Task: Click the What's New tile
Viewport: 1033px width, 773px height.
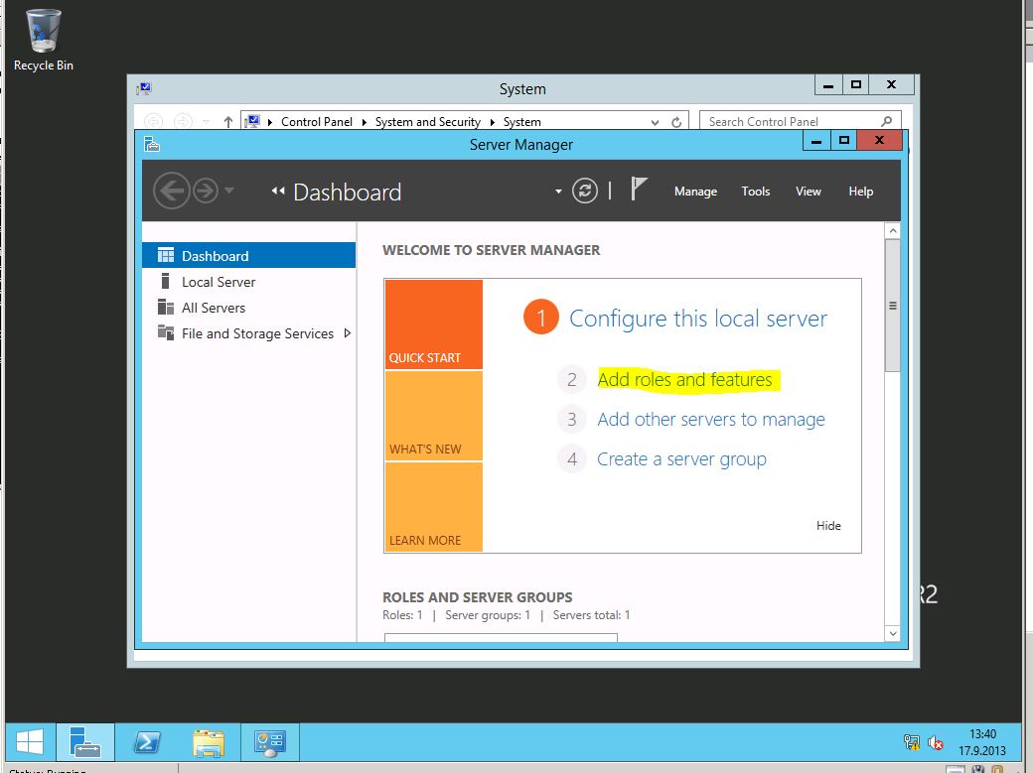Action: [x=433, y=416]
